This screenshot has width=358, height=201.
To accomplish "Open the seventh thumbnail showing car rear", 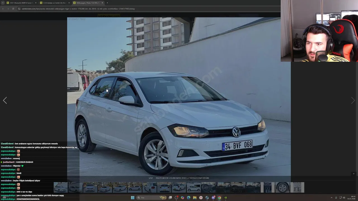I will point(150,187).
